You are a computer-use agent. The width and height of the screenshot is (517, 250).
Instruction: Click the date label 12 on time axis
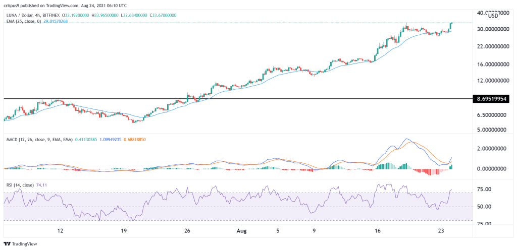[60, 231]
